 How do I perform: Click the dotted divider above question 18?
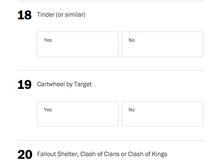point(110,1)
